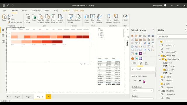187x105 pixels.
Task: Publish the report
Action: coord(125,17)
